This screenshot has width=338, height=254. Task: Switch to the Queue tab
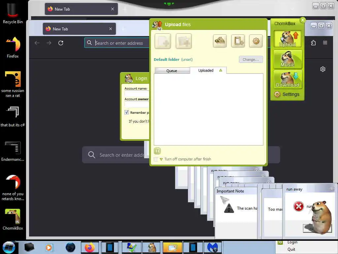[x=172, y=71]
